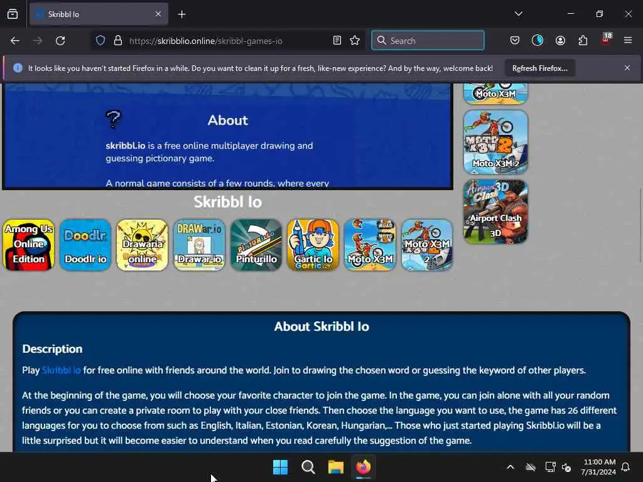The width and height of the screenshot is (643, 482).
Task: Switch to the Skribbl Io tab
Action: point(99,14)
